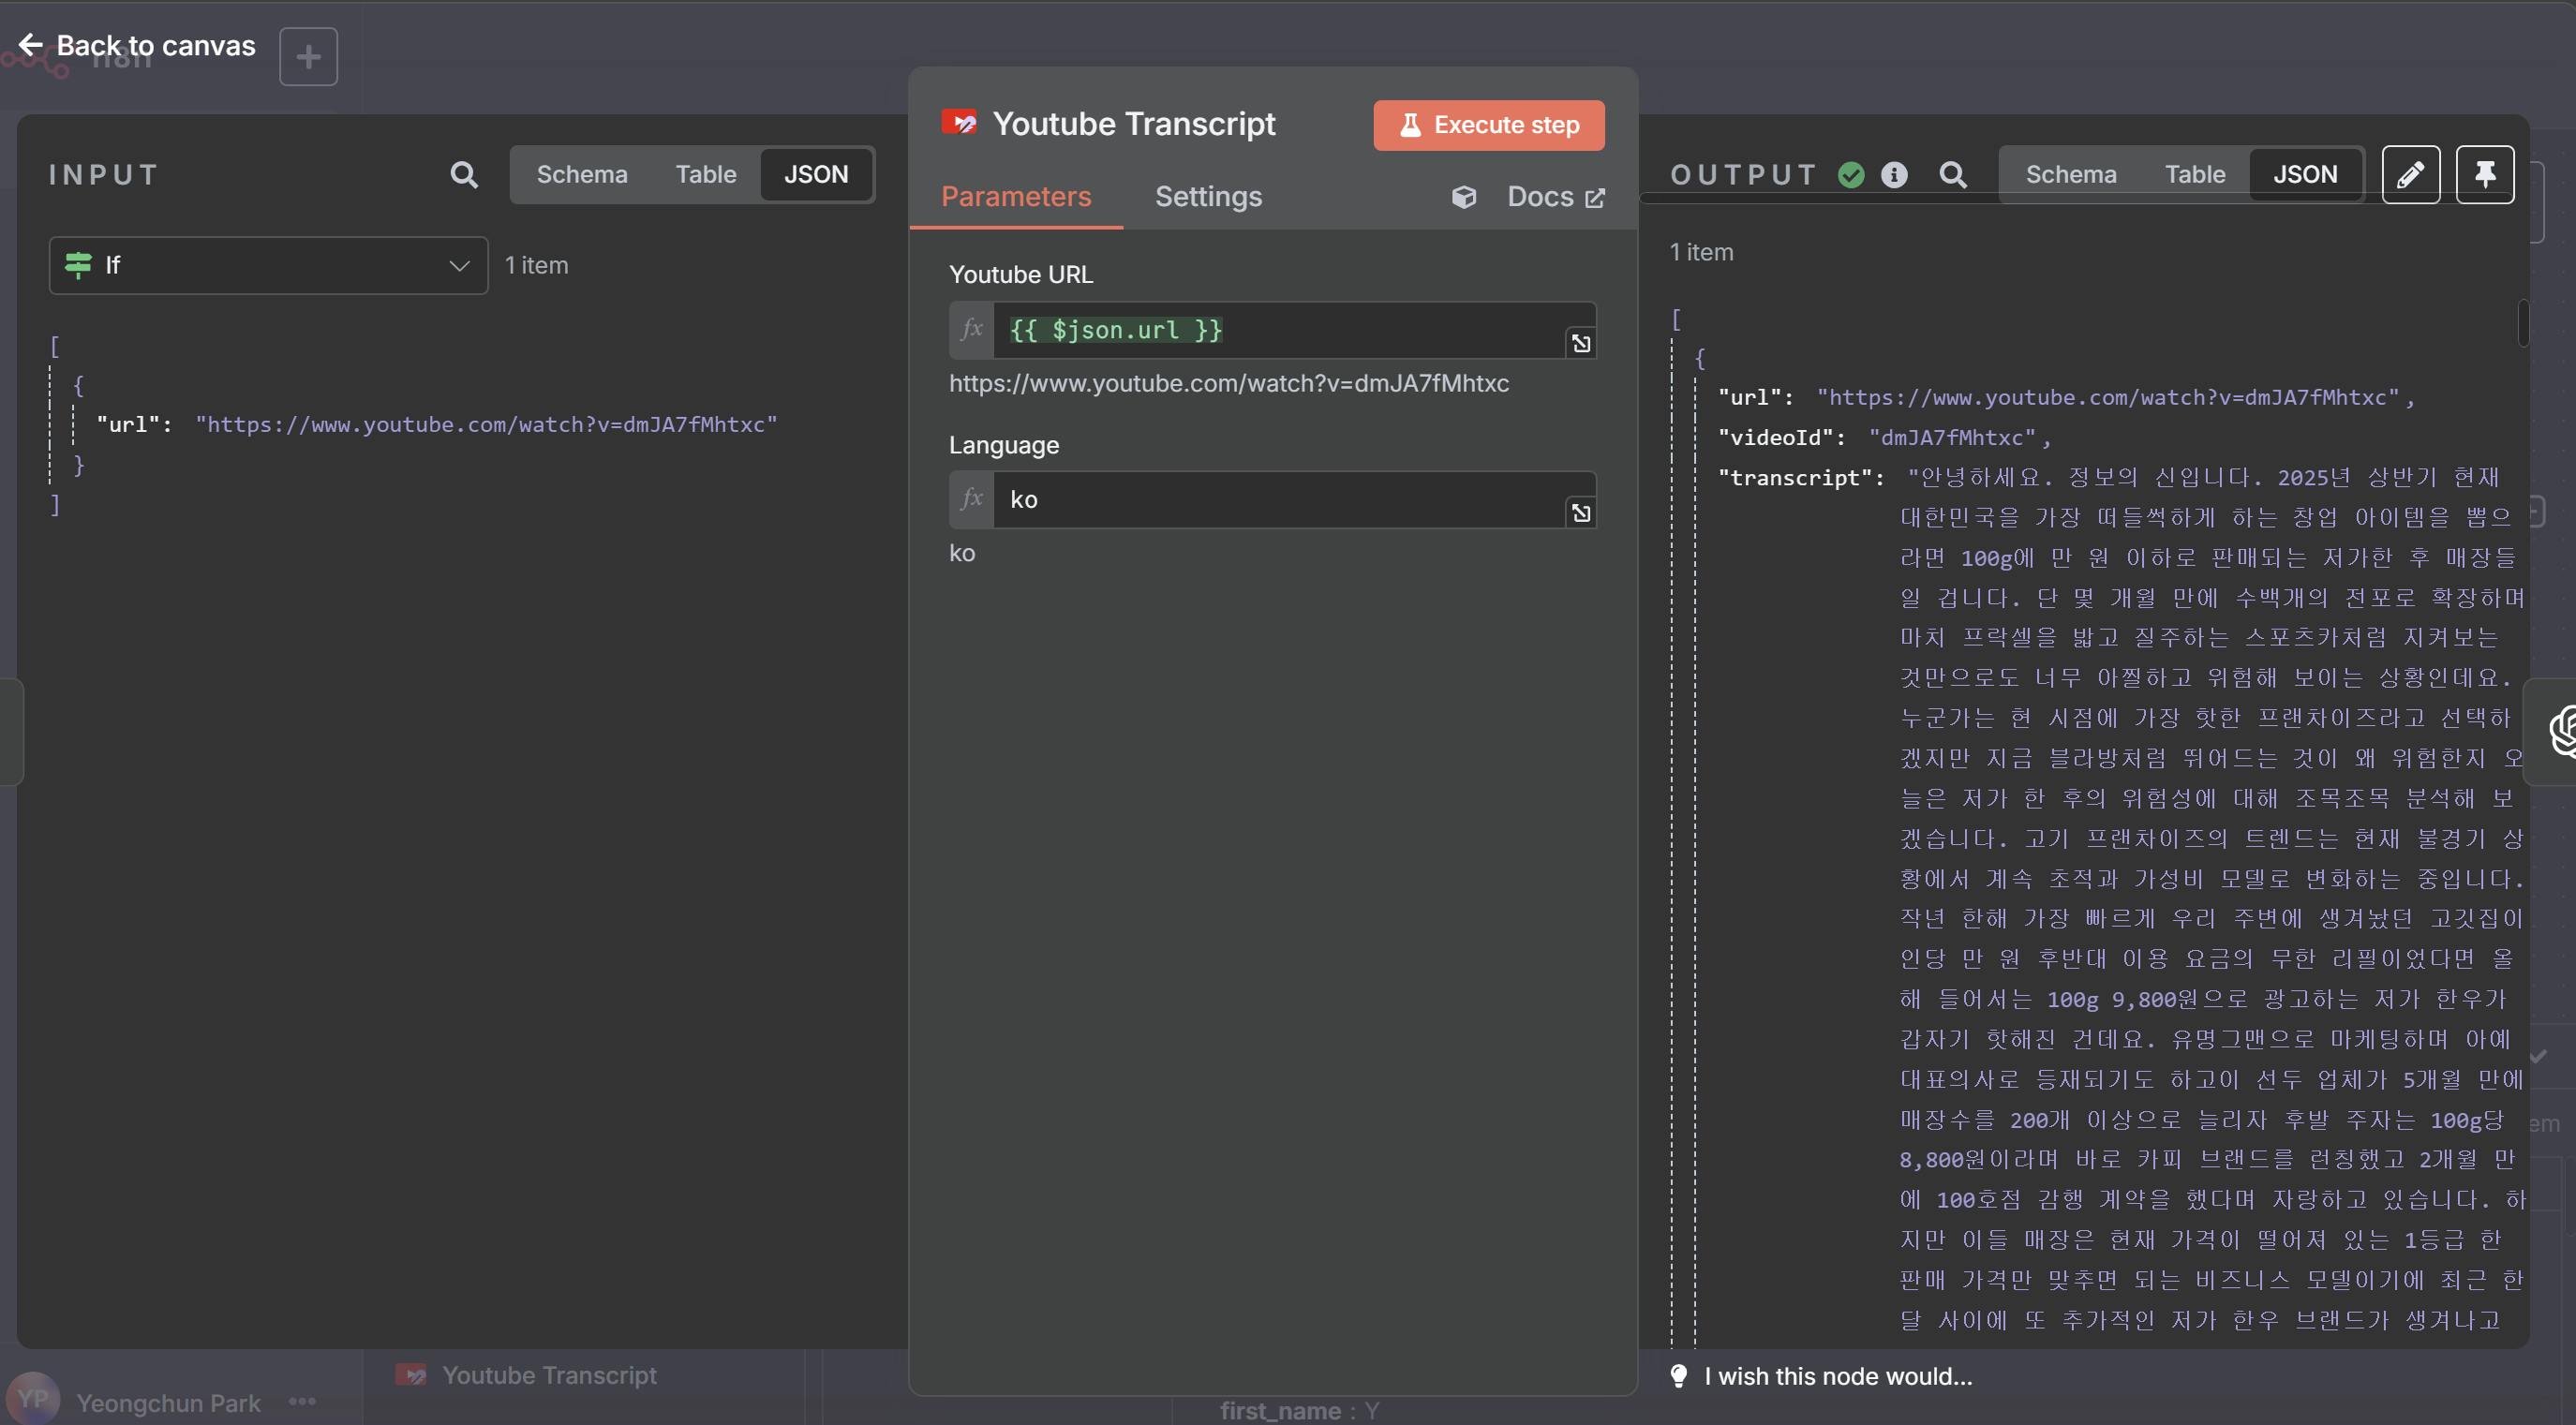
Task: Click the pencil edit output icon
Action: 2410,175
